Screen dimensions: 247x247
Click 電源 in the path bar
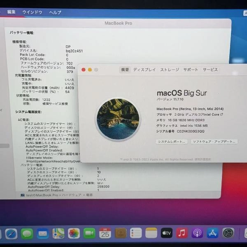point(89,195)
